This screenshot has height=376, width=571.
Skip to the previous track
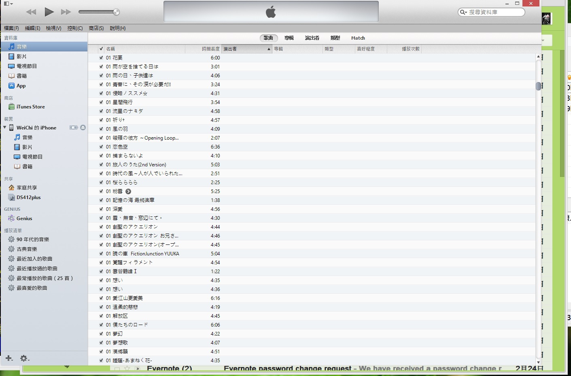31,12
